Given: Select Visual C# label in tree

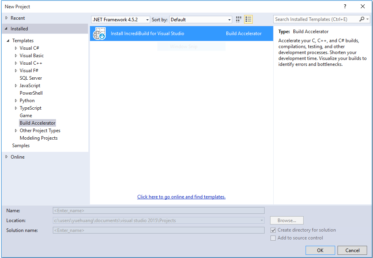Looking at the screenshot, I should coord(29,48).
